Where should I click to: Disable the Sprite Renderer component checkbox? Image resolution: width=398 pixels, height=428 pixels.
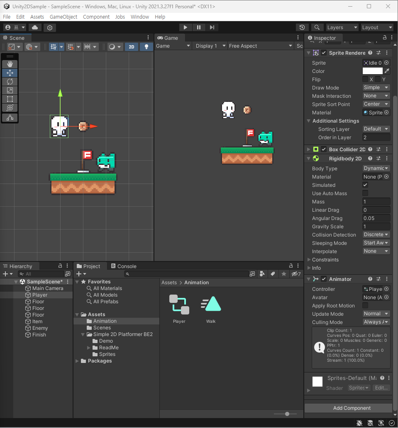[x=324, y=53]
